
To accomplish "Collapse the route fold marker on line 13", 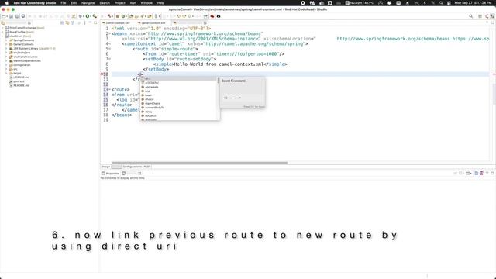I will click(x=109, y=90).
